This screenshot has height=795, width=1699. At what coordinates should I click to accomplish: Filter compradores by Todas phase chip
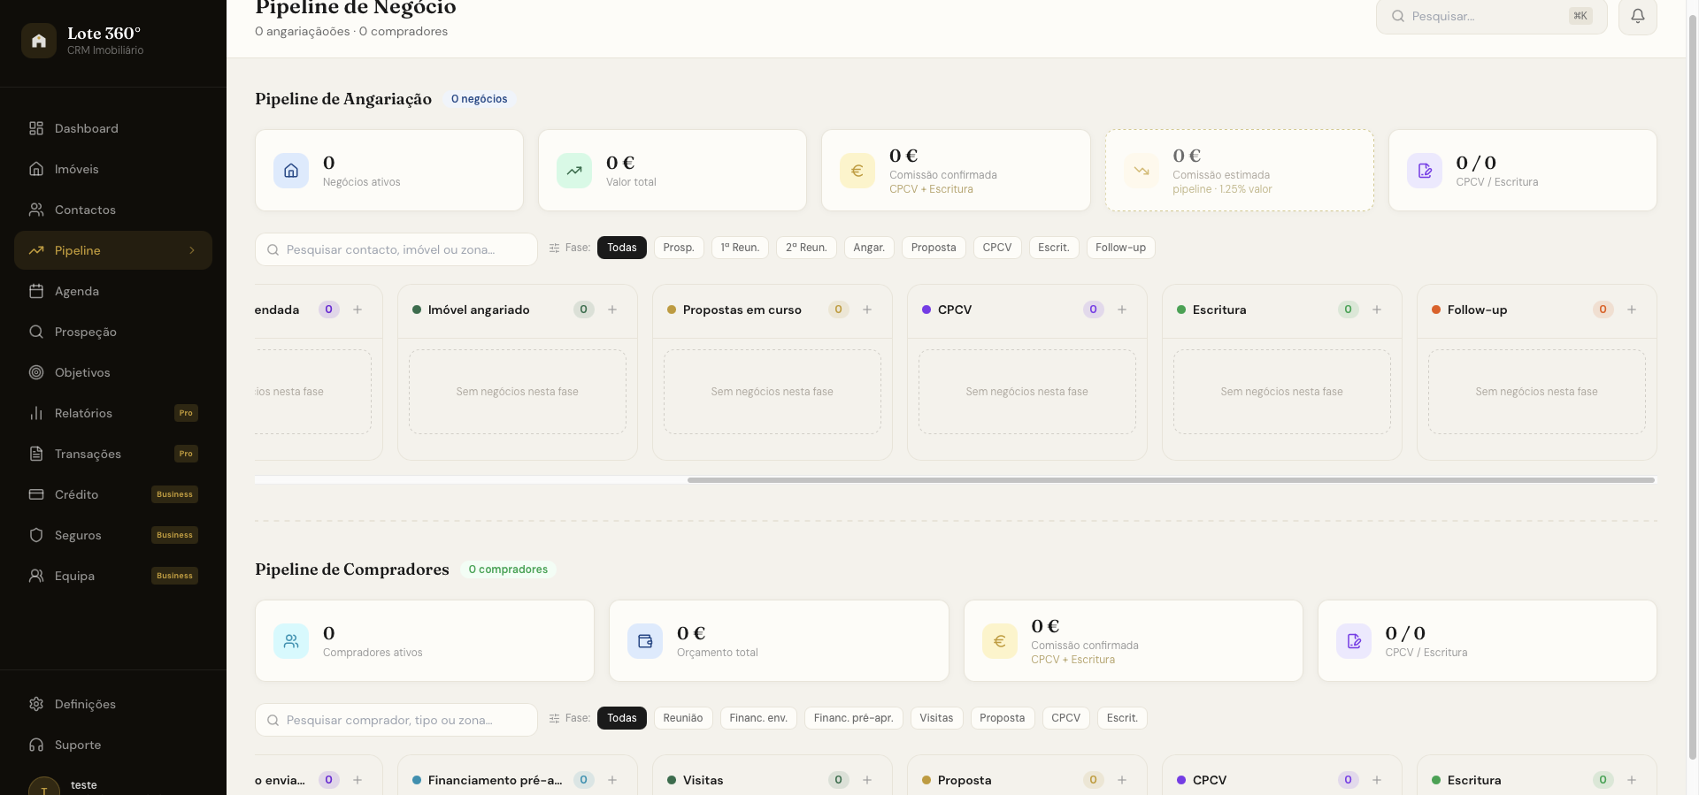622,718
